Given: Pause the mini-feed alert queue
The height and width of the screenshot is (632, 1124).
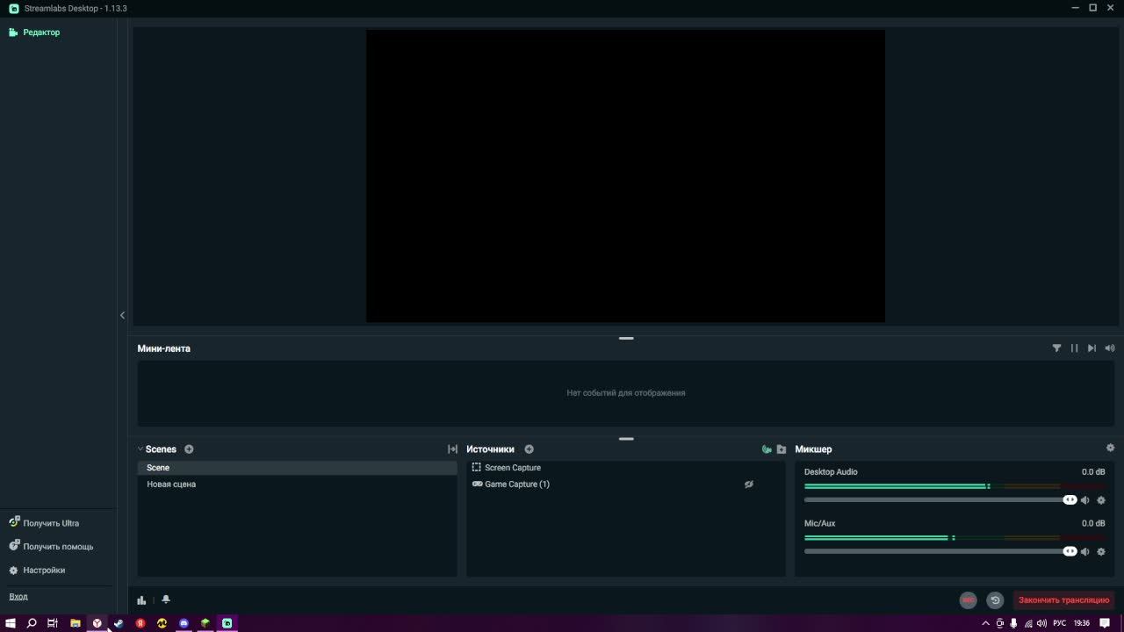Looking at the screenshot, I should point(1074,348).
